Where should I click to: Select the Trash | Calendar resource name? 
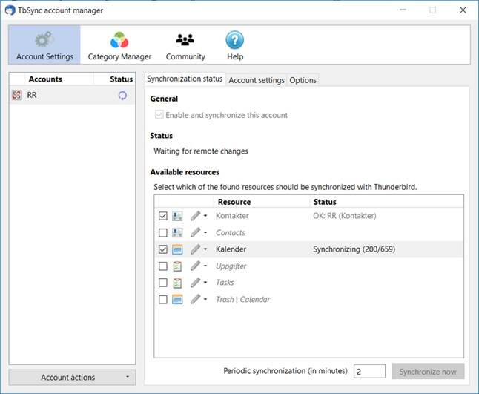(x=243, y=299)
